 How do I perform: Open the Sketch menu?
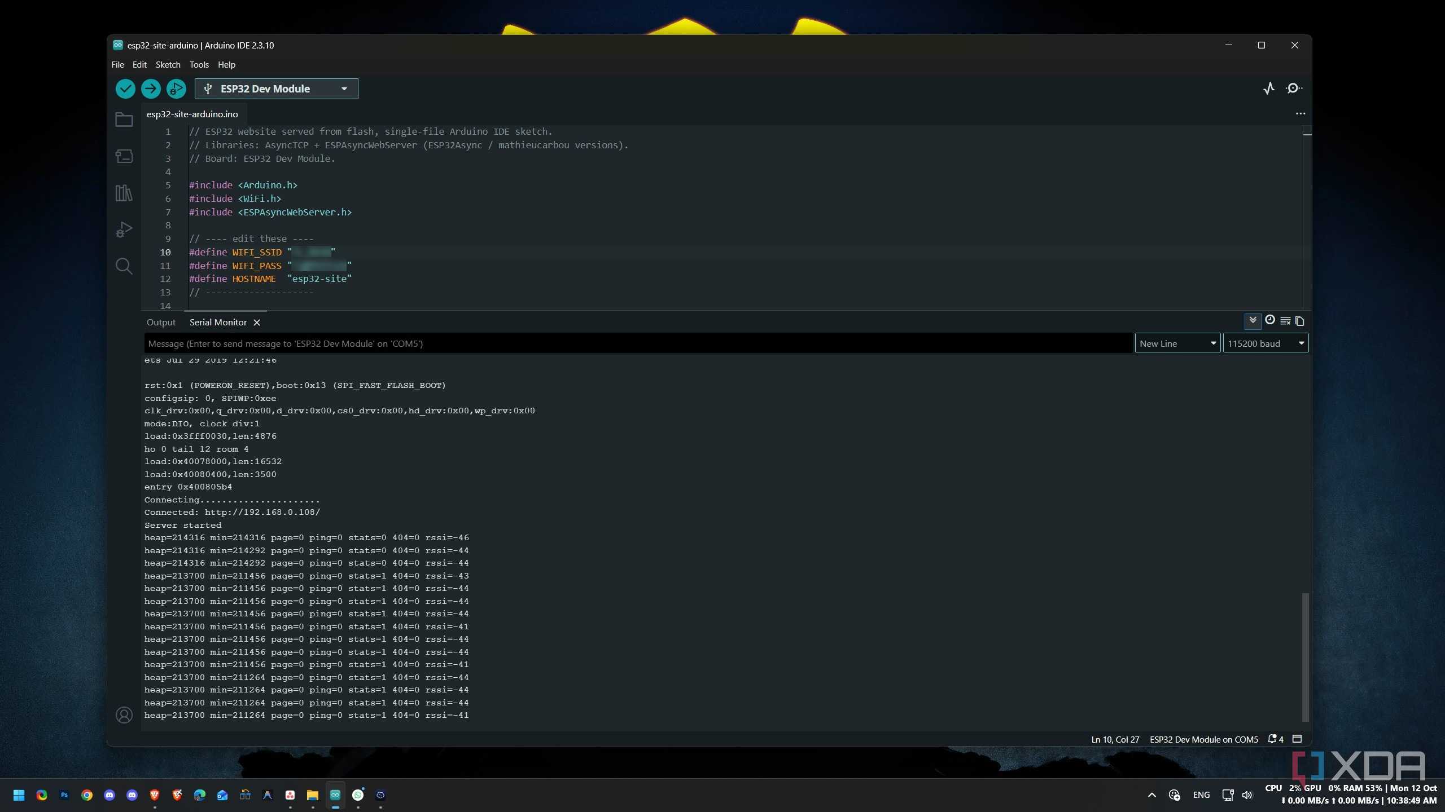pyautogui.click(x=168, y=65)
